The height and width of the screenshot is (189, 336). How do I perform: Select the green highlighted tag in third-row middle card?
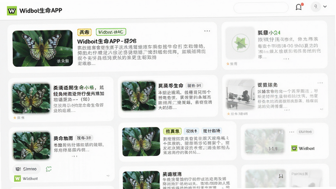point(172,131)
